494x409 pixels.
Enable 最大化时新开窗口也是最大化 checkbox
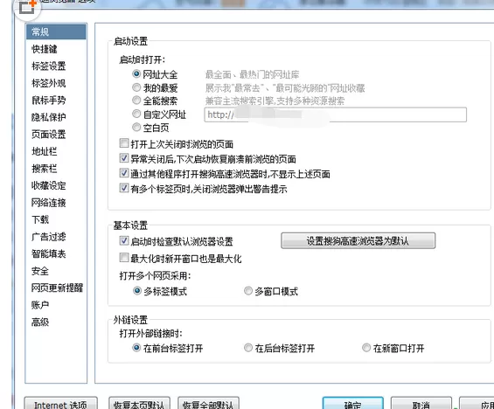point(124,258)
